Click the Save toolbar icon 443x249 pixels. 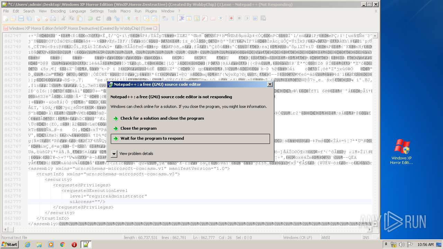[21, 18]
